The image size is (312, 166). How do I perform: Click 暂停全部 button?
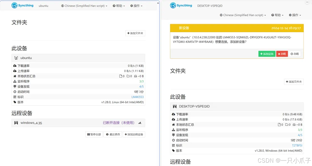94,134
